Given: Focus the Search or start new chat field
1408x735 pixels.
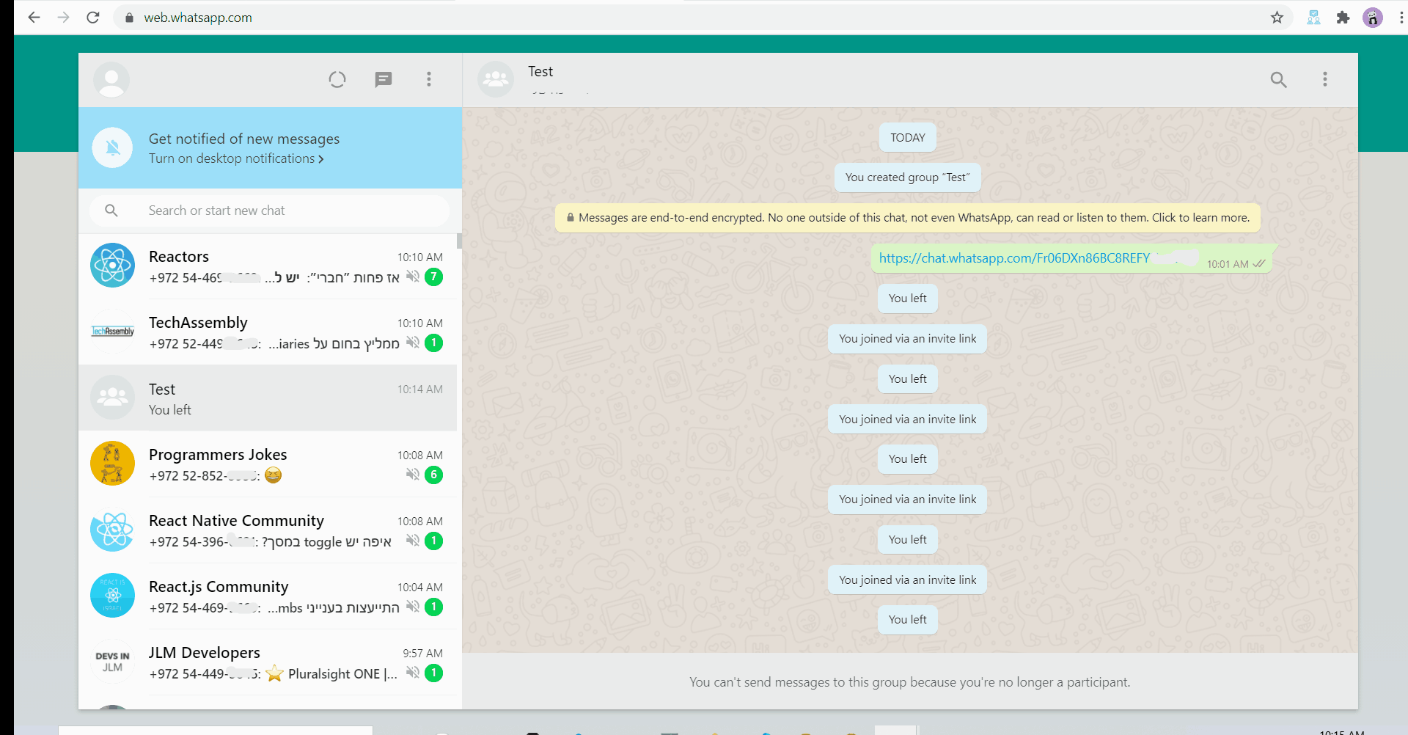Looking at the screenshot, I should pyautogui.click(x=270, y=211).
